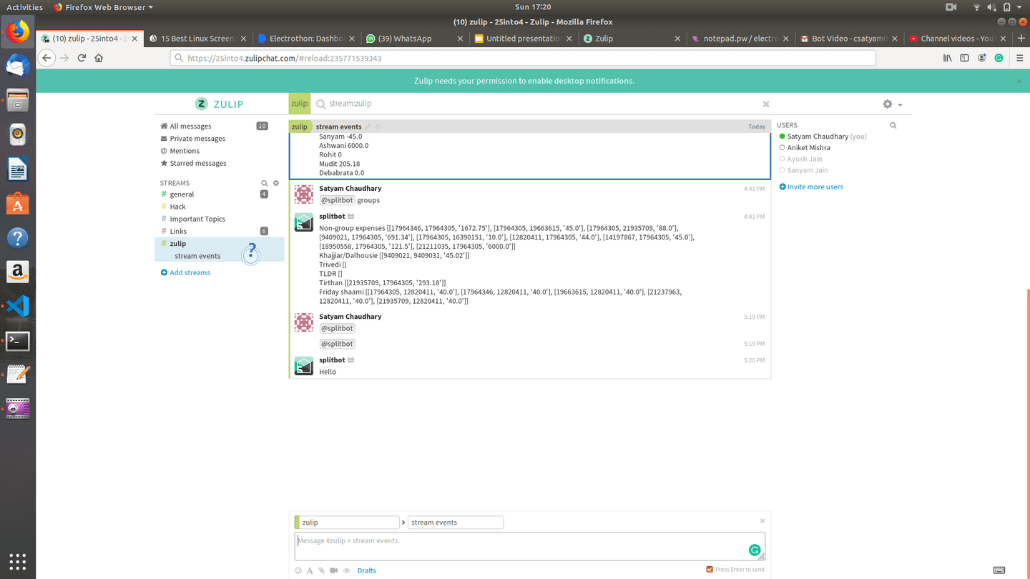Open Grammarly extension toolbar icon
The height and width of the screenshot is (579, 1030).
pyautogui.click(x=999, y=58)
